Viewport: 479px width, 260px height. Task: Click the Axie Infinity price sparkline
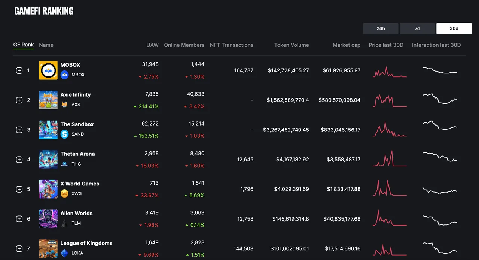pyautogui.click(x=390, y=100)
